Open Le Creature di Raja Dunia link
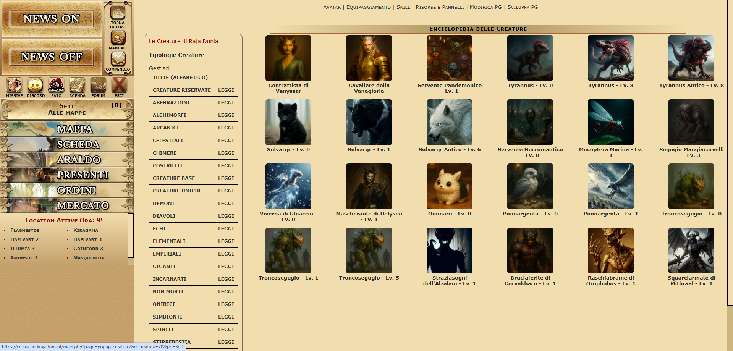This screenshot has height=351, width=733. click(183, 41)
